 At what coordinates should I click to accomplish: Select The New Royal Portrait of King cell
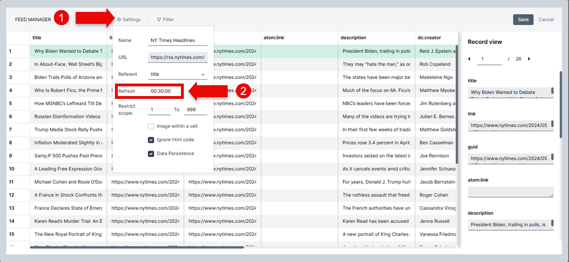[x=68, y=234]
